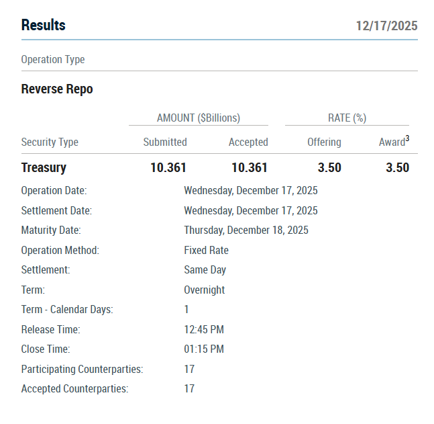Click the 01:15 PM close time
The image size is (434, 424).
(204, 349)
